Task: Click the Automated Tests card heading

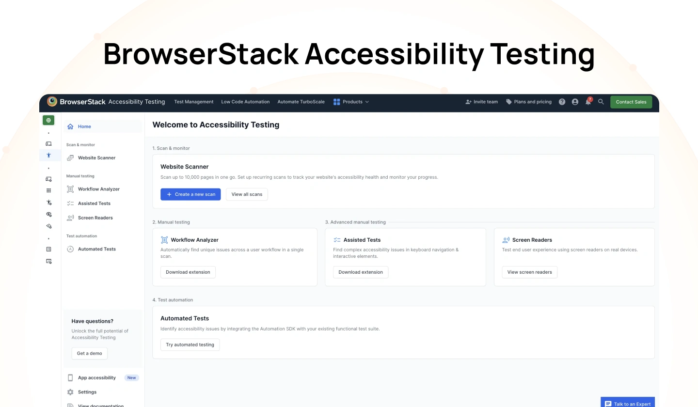Action: 185,318
